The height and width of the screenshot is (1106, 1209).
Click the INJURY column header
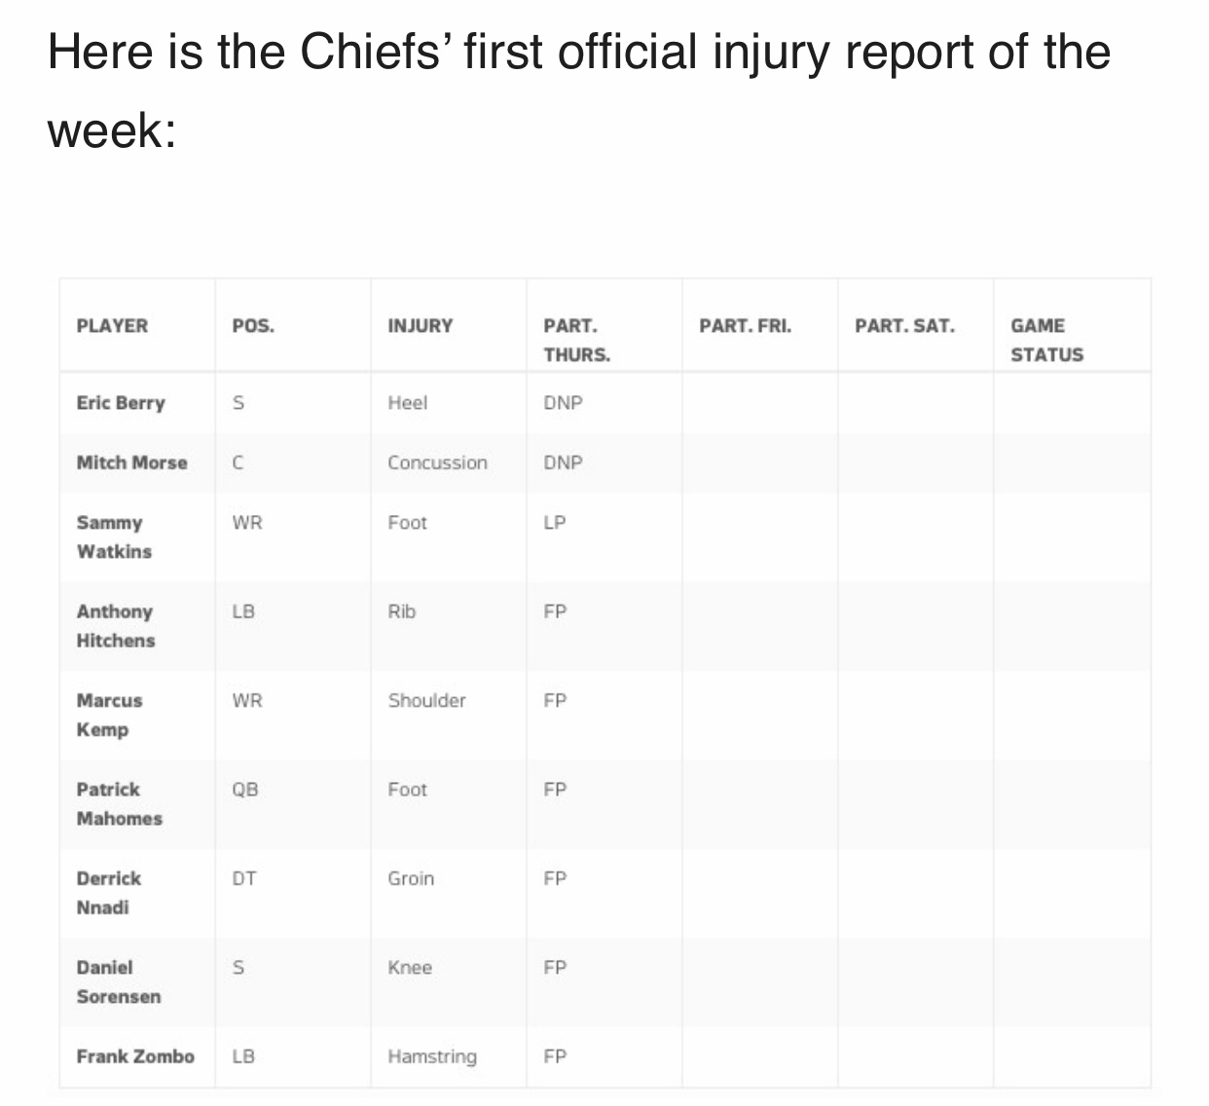[x=420, y=326]
